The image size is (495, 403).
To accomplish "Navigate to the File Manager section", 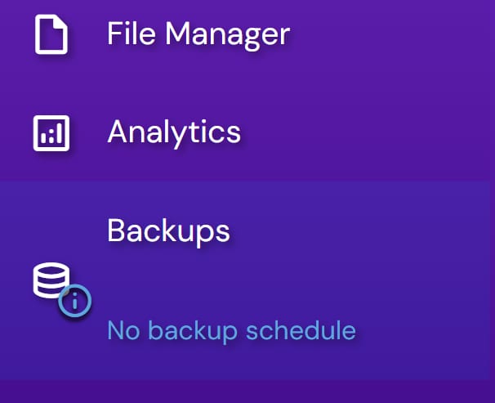I will (x=198, y=34).
